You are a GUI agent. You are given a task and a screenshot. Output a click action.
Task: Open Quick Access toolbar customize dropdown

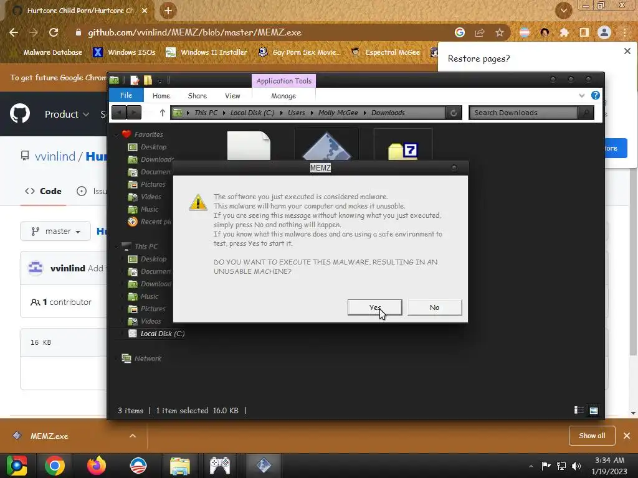pyautogui.click(x=160, y=81)
